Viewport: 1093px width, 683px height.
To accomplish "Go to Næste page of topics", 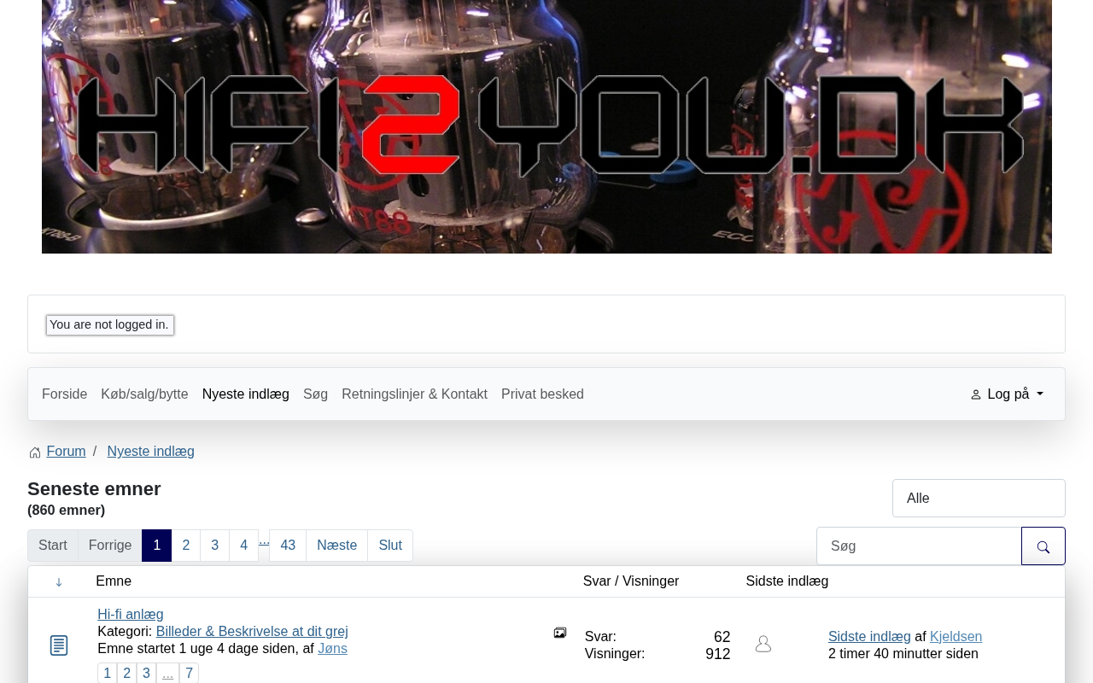I will (x=336, y=546).
